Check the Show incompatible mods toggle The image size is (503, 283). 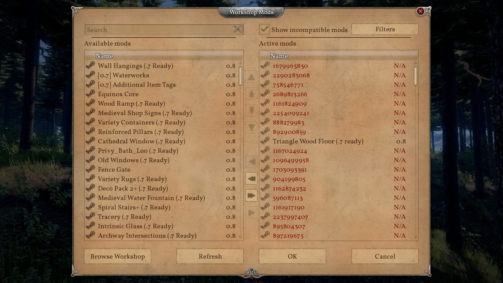click(x=265, y=29)
